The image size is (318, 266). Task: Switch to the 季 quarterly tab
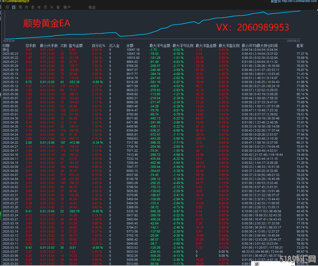point(33,7)
